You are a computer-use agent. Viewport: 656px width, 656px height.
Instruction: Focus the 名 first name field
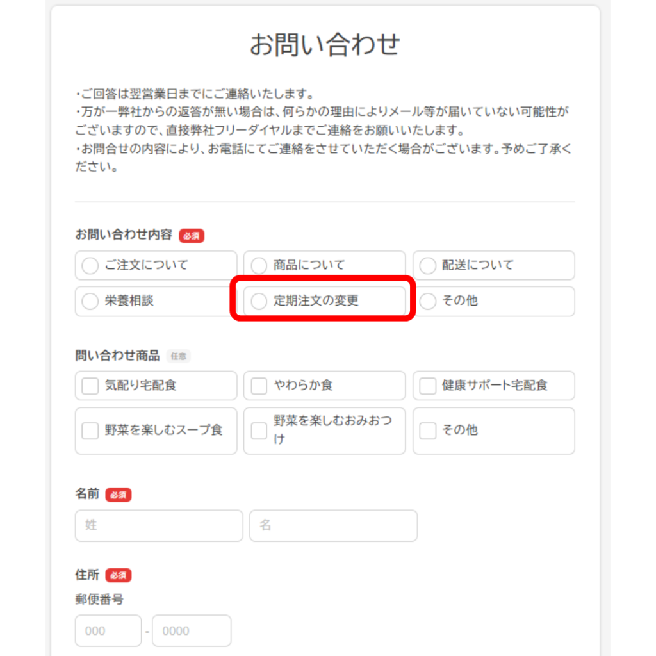(x=333, y=525)
